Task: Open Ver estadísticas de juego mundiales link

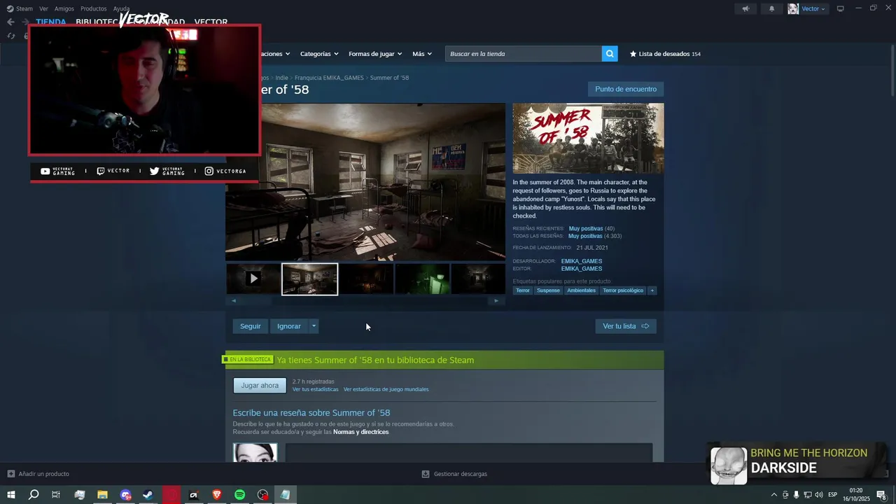Action: pos(386,389)
